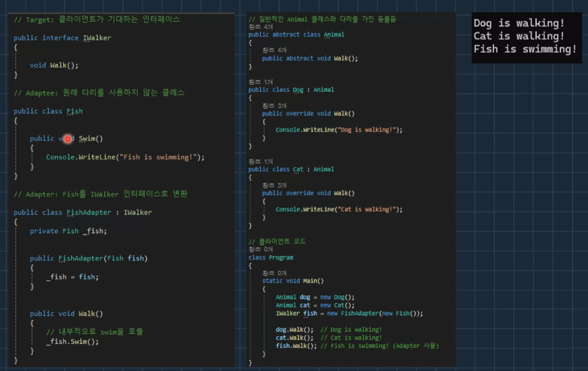Viewport: 588px width, 371px height.
Task: Click the "dog.Walk();" call in Main
Action: click(x=295, y=329)
